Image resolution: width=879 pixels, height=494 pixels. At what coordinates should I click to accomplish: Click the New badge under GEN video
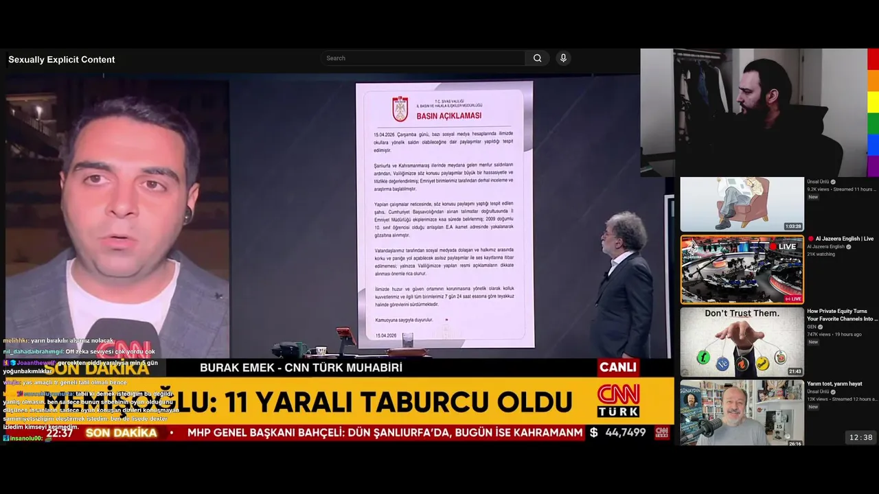coord(813,342)
